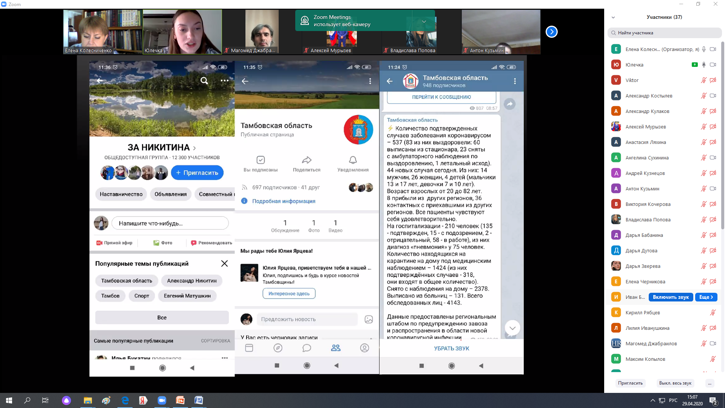This screenshot has height=408, width=725.
Task: Collapse the Участники panel chevron
Action: point(613,17)
